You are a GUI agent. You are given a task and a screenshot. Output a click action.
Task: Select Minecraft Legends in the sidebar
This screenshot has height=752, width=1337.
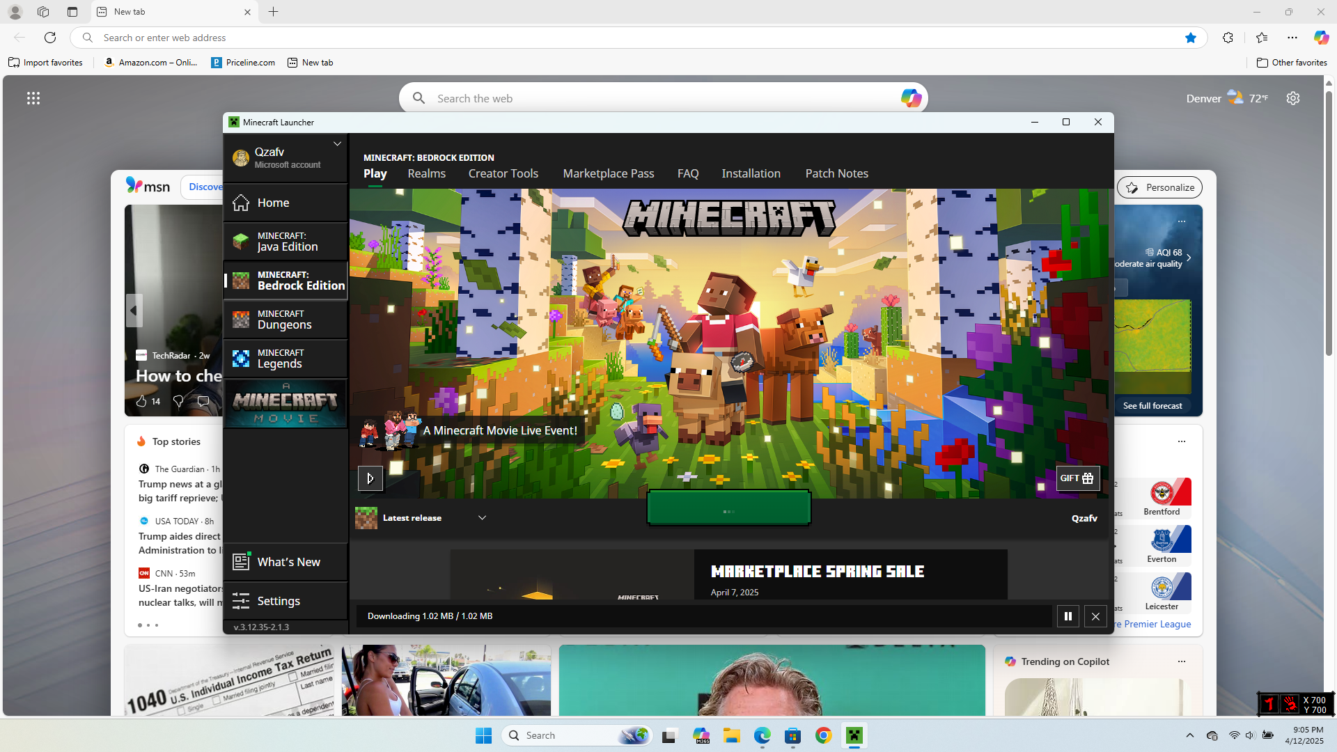coord(286,359)
